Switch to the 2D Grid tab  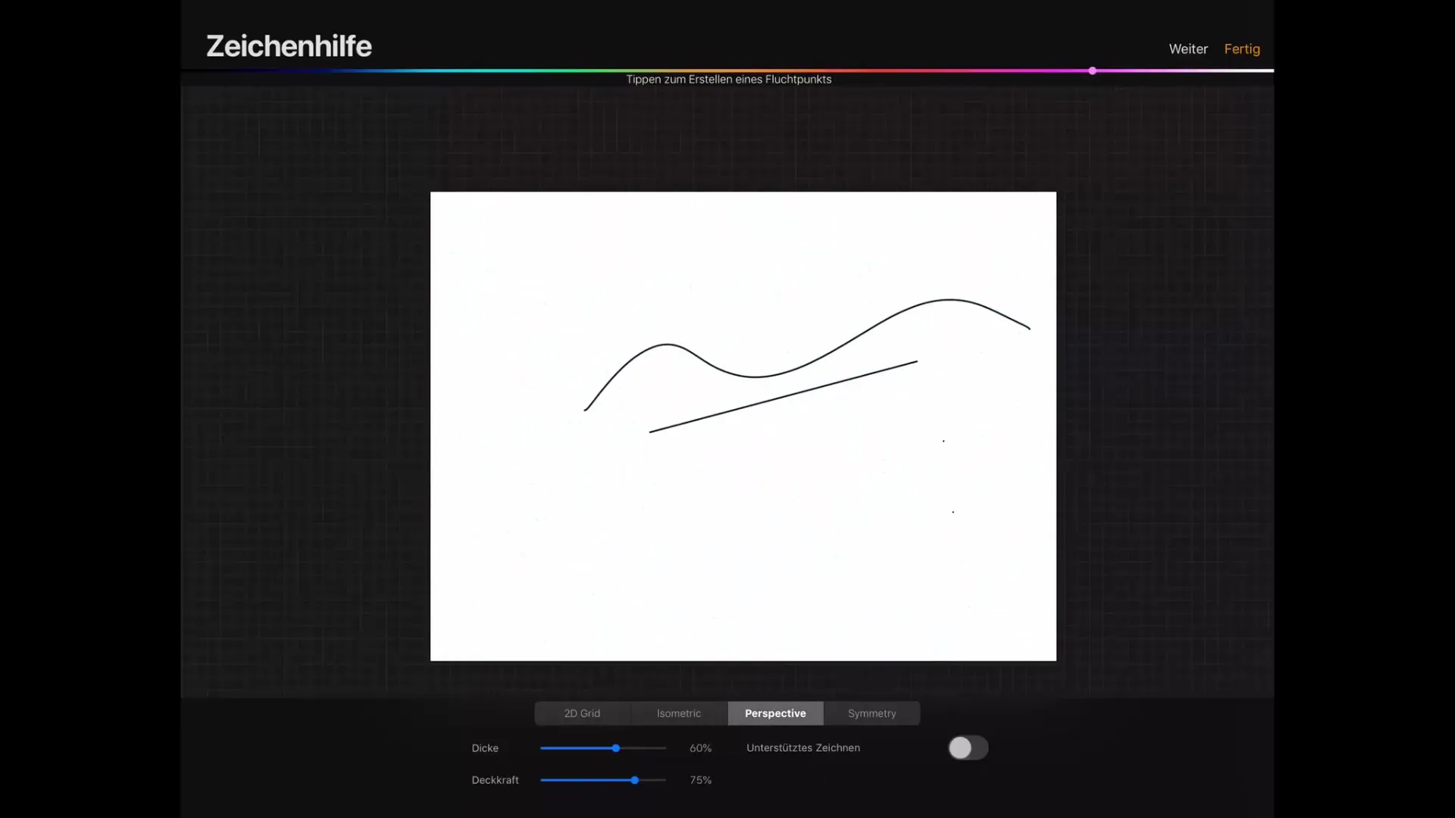click(x=582, y=713)
